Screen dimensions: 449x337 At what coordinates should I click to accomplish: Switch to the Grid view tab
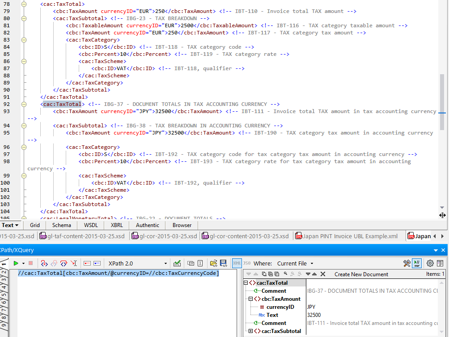pyautogui.click(x=34, y=225)
